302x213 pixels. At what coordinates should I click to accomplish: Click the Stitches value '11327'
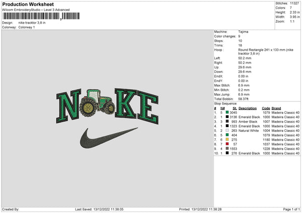pos(294,4)
